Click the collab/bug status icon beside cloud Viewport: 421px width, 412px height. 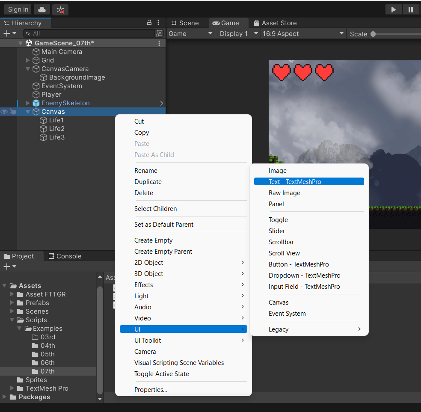point(60,10)
